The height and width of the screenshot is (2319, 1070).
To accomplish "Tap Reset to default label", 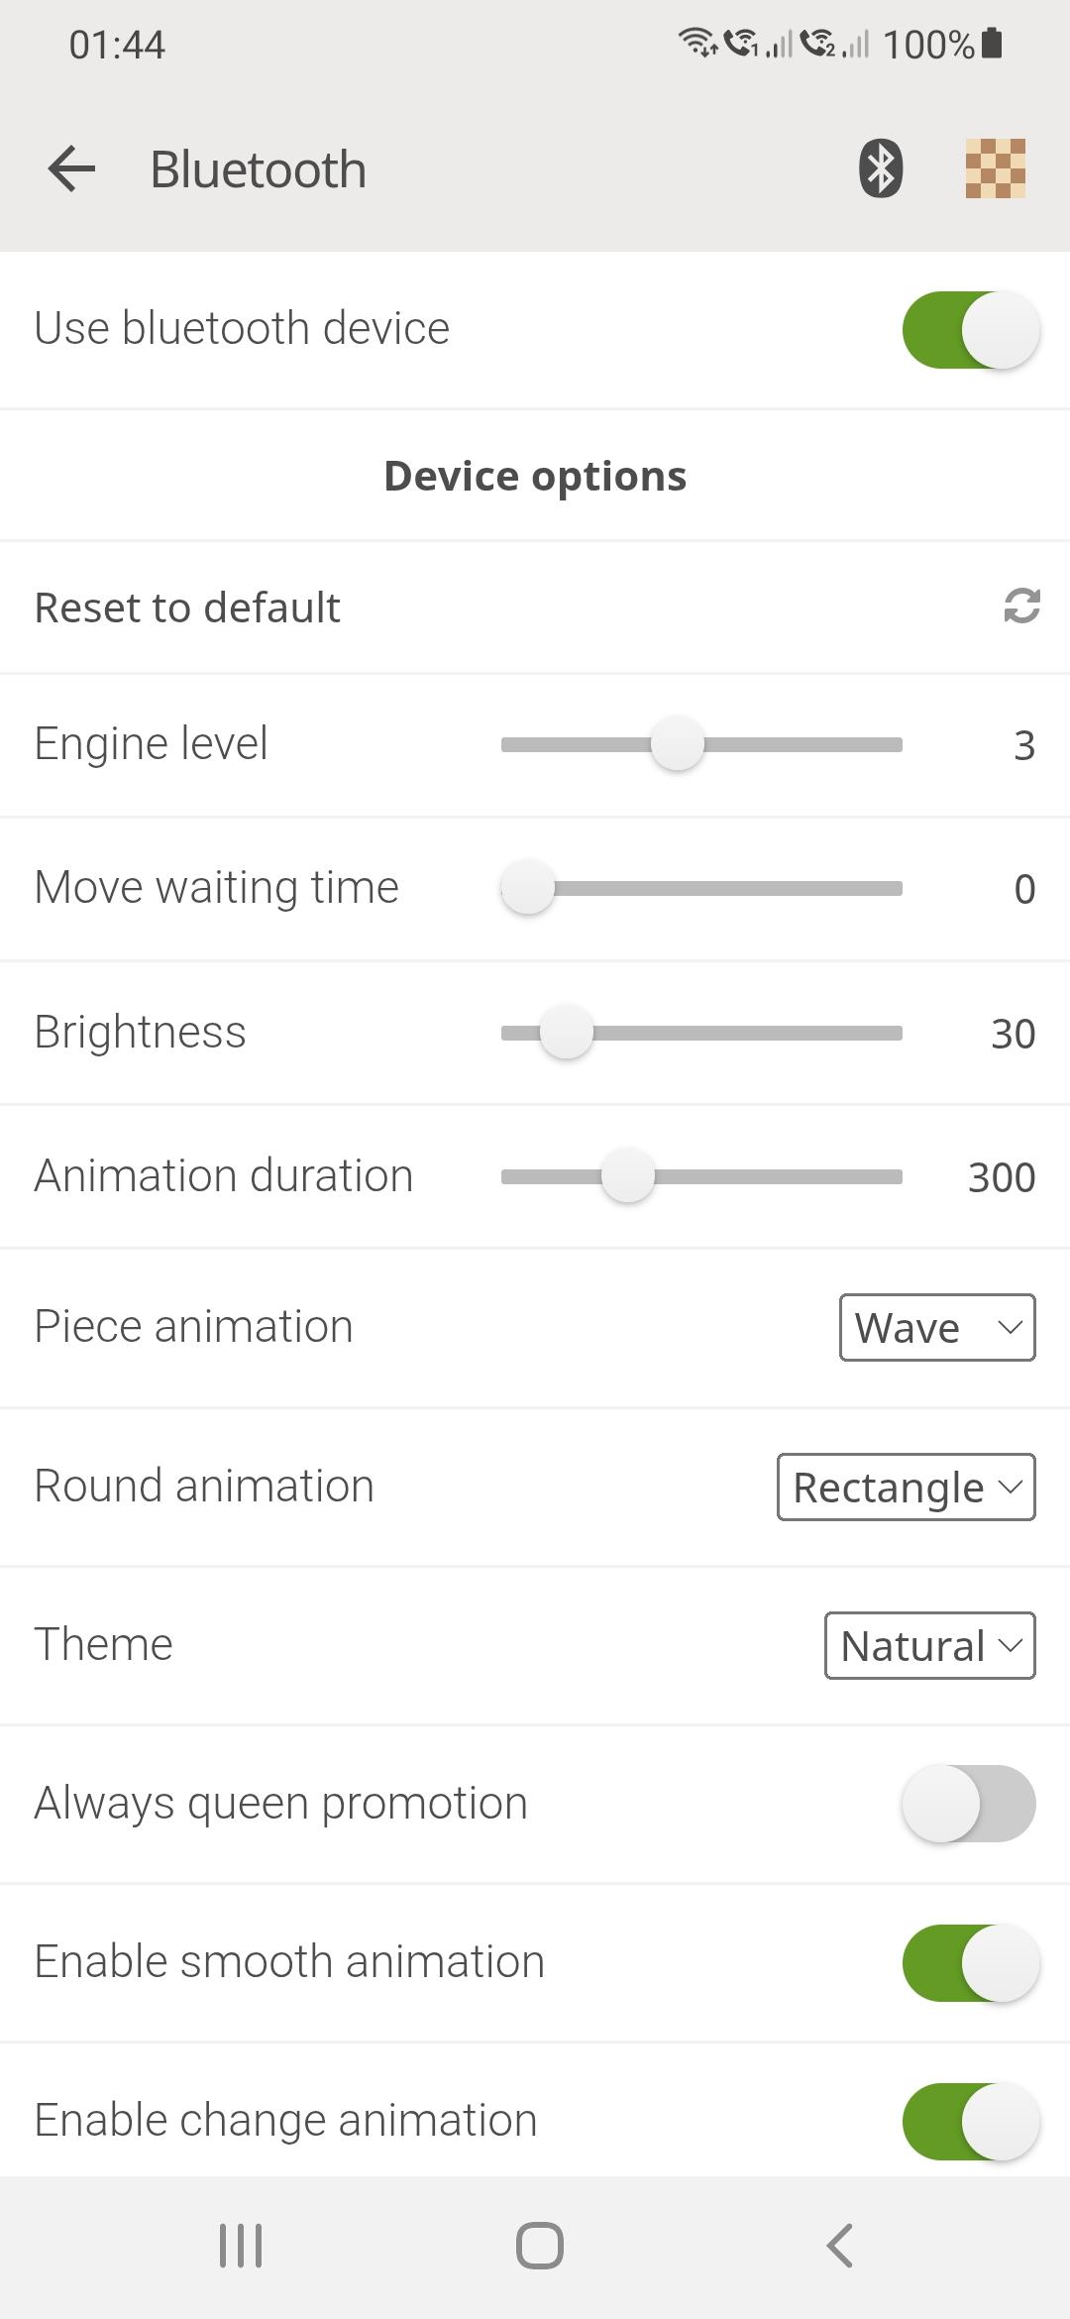I will click(x=188, y=607).
